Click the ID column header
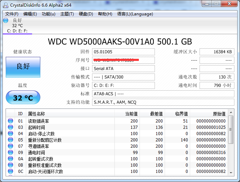 coord(20,114)
